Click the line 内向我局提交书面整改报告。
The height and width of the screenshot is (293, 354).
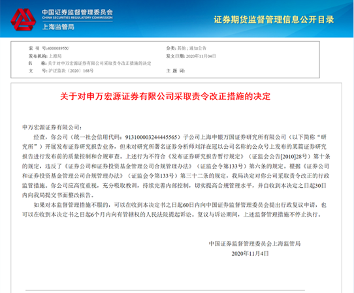point(58,195)
